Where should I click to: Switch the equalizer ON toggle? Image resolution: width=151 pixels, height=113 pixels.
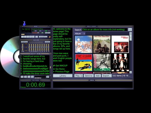(x=22, y=42)
